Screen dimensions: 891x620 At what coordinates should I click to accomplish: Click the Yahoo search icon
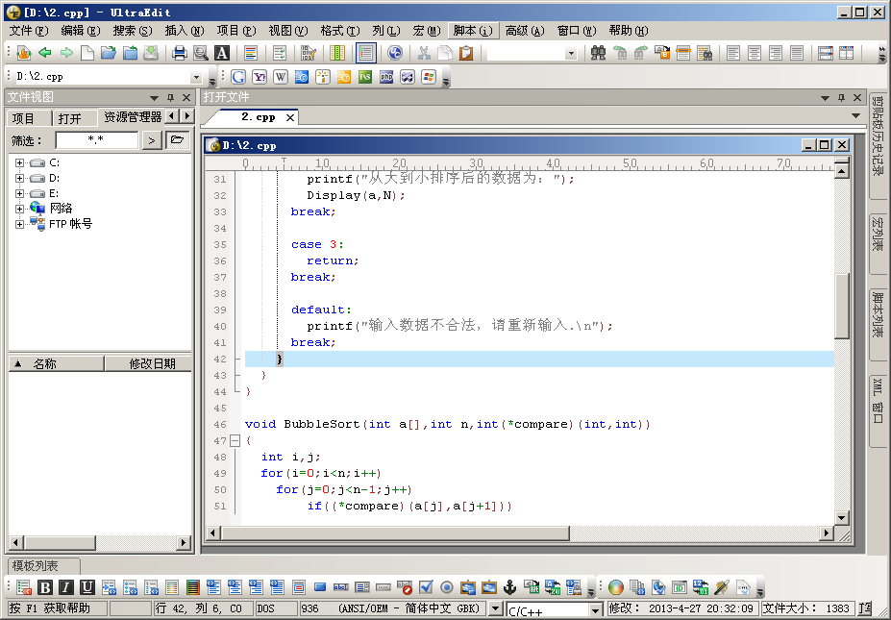260,77
